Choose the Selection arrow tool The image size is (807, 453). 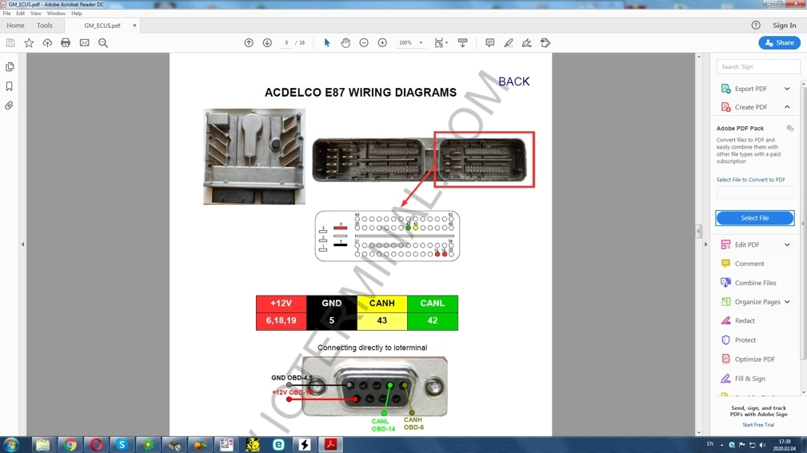(x=327, y=42)
